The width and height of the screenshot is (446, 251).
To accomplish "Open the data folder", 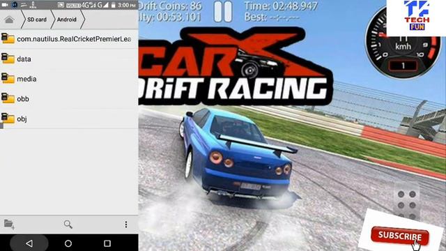I will coord(69,59).
